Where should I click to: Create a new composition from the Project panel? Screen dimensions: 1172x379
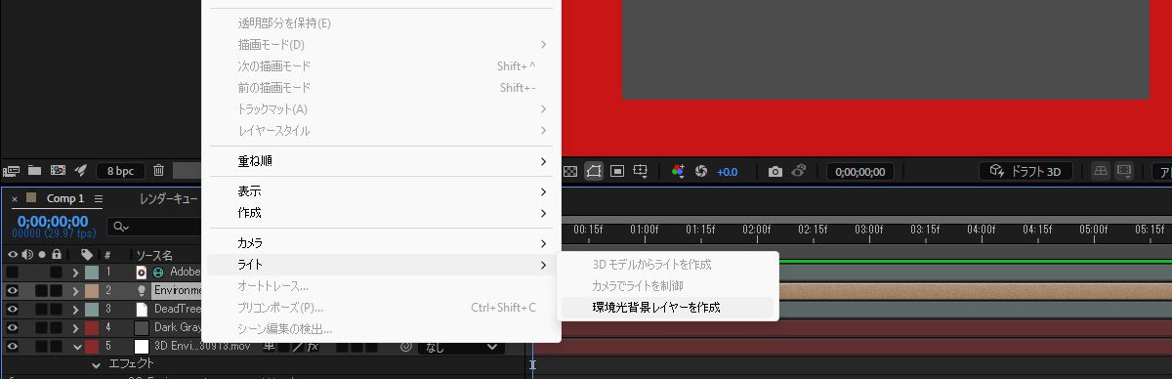58,170
